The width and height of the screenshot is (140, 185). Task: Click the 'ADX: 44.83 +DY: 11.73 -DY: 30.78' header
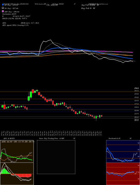click(x=18, y=142)
